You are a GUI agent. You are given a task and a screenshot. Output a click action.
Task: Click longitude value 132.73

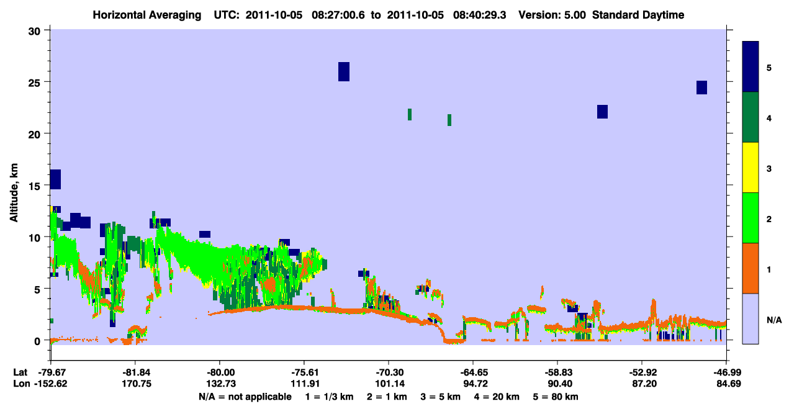pos(220,384)
